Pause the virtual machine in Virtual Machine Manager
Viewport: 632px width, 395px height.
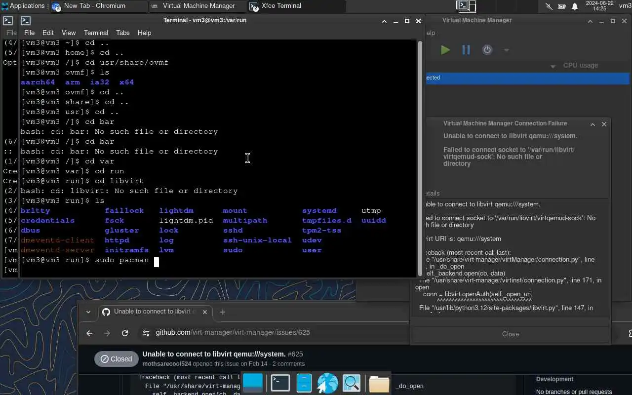coord(466,50)
